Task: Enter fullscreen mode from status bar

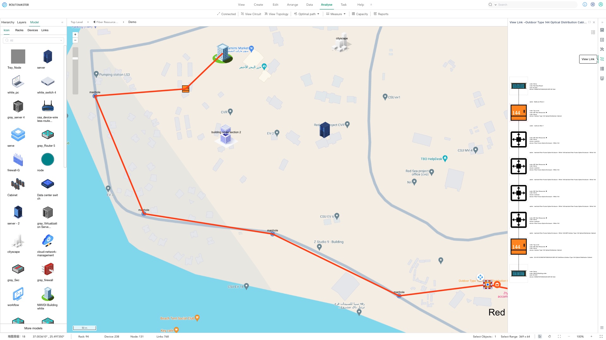Action: click(601, 337)
